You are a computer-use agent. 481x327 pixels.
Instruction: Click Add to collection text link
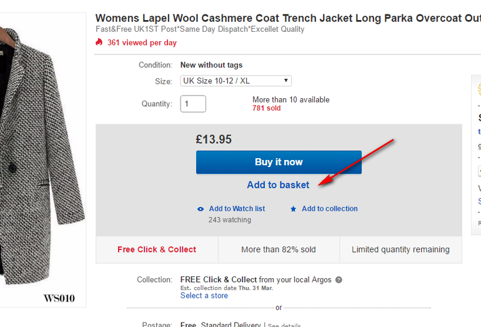(330, 209)
